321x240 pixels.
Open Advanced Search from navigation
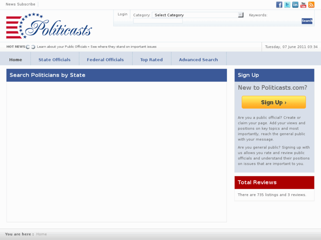(198, 59)
